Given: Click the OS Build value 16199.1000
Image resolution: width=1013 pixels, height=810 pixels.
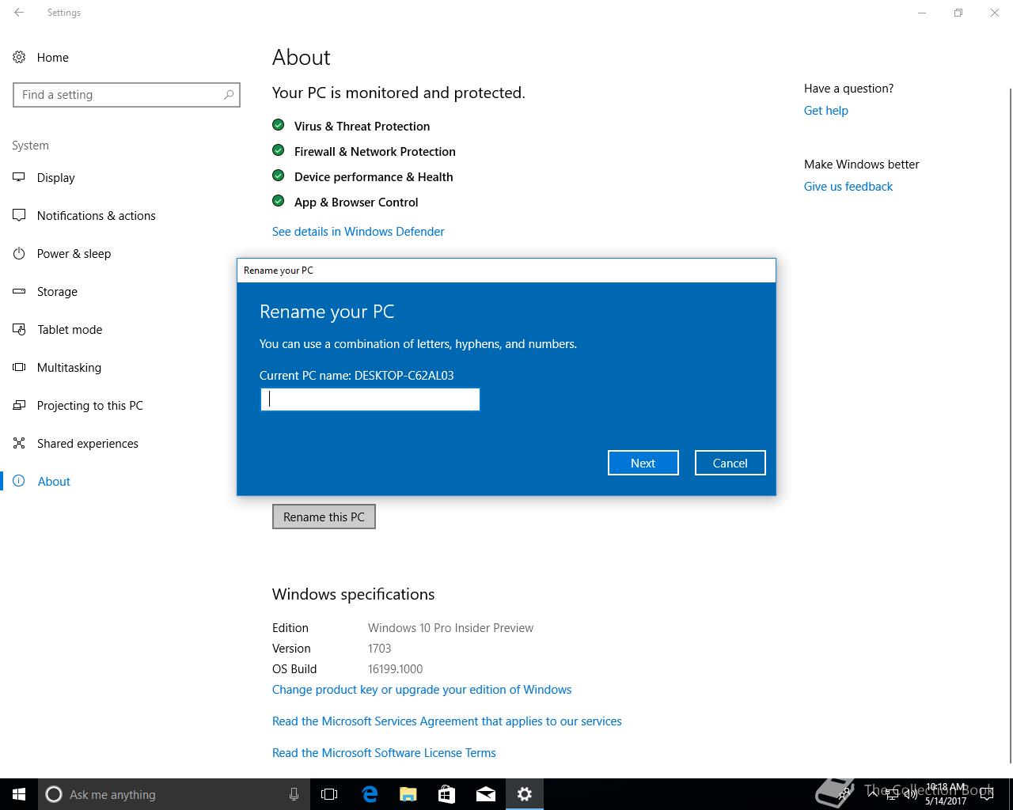Looking at the screenshot, I should point(395,668).
